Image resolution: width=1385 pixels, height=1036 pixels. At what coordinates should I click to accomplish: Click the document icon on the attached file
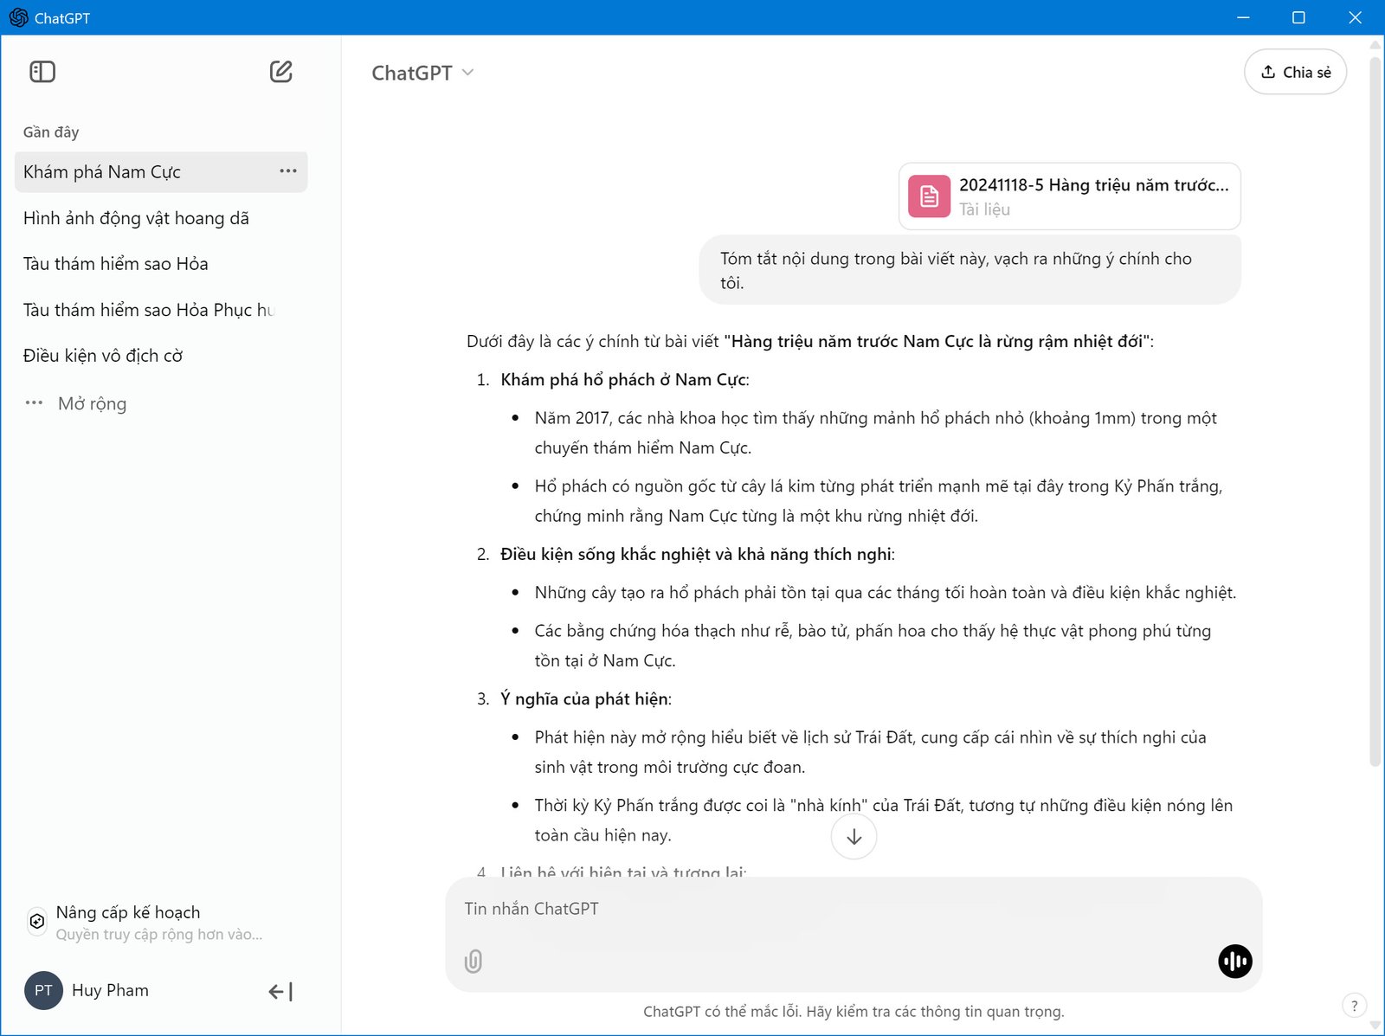(927, 196)
